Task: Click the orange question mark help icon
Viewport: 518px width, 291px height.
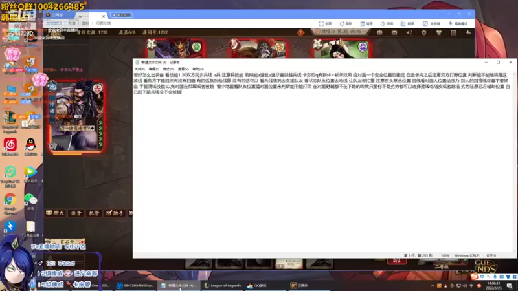Action: click(300, 32)
